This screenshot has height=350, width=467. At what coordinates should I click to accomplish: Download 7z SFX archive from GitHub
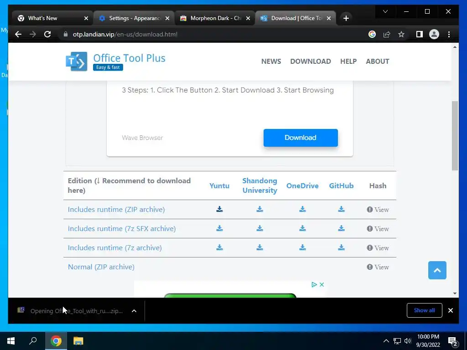341,228
